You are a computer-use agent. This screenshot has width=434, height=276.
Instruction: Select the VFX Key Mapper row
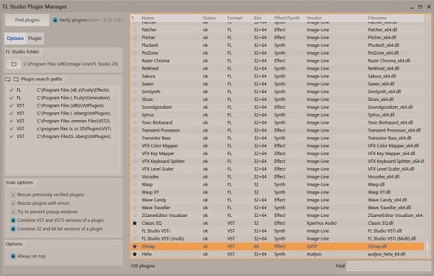[277, 154]
